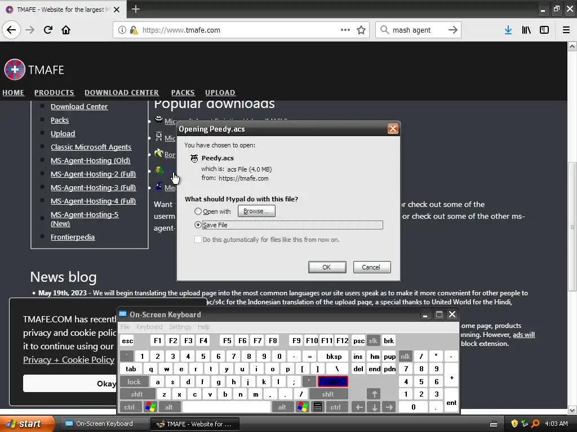The height and width of the screenshot is (432, 577).
Task: Click the up arrow key on on-screen keyboard
Action: tap(374, 394)
